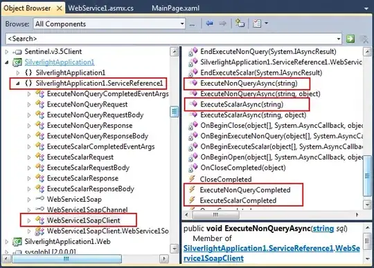Click the left pane horizontal scrollbar thumb
Screen dimensions: 374x268
pos(66,258)
